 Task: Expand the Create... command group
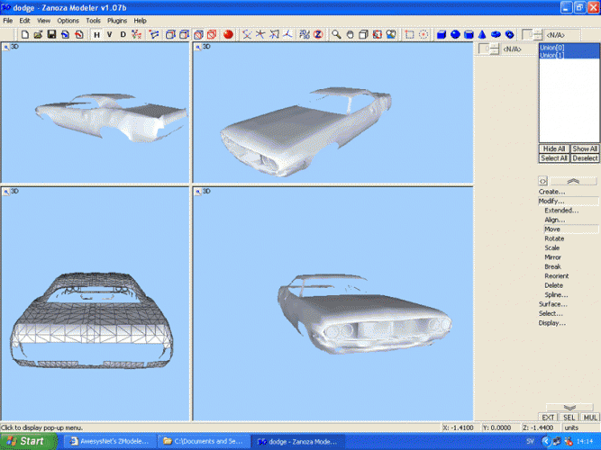(x=552, y=192)
